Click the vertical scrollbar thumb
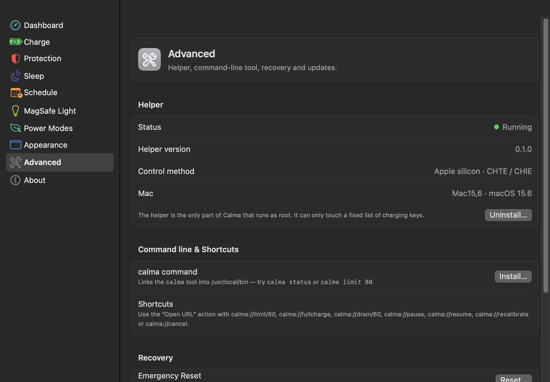The height and width of the screenshot is (382, 550). pos(546,155)
